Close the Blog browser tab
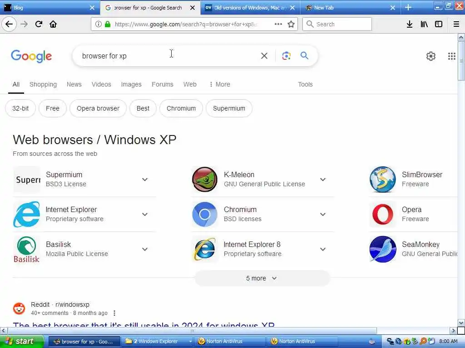 92,8
